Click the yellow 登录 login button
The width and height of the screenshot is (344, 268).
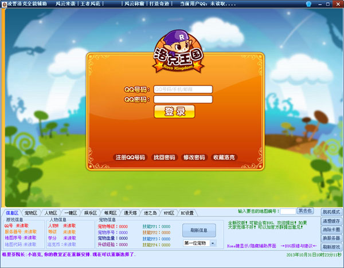(x=174, y=112)
